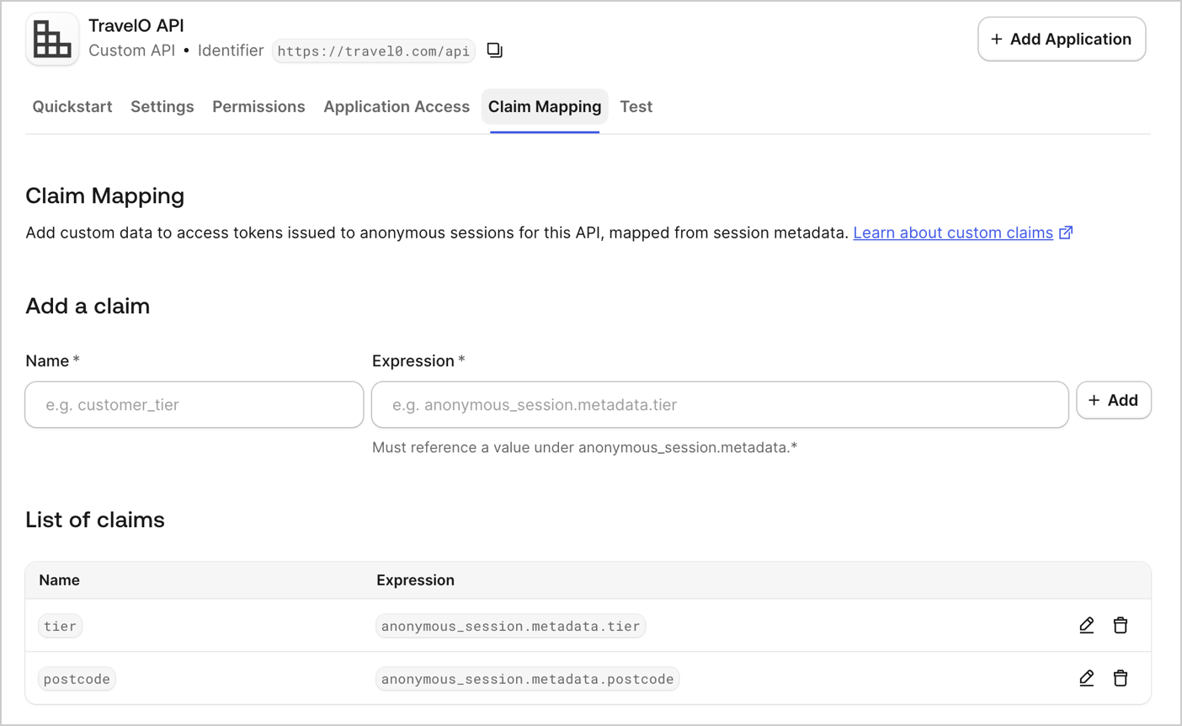Click the hint text under the Expression field
1182x726 pixels.
click(x=585, y=447)
